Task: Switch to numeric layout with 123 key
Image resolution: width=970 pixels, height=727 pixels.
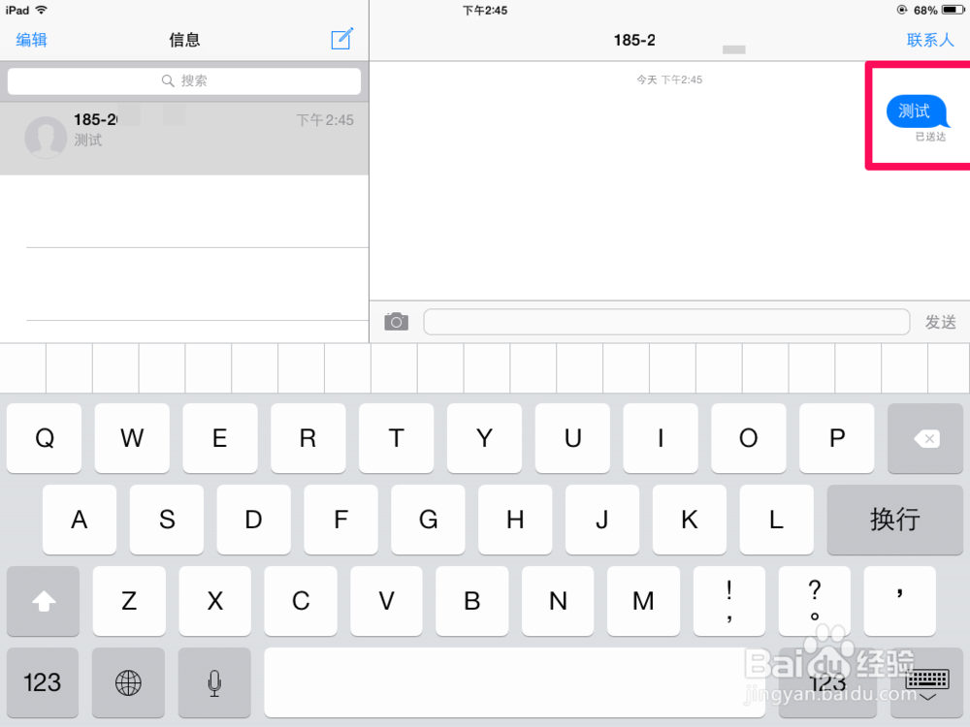Action: point(42,682)
